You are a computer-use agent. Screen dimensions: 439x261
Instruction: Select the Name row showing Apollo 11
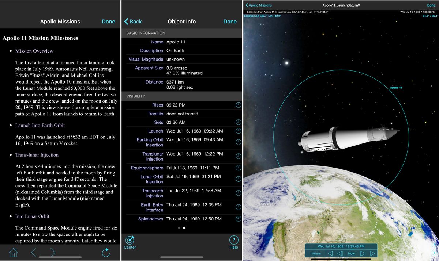pos(182,42)
